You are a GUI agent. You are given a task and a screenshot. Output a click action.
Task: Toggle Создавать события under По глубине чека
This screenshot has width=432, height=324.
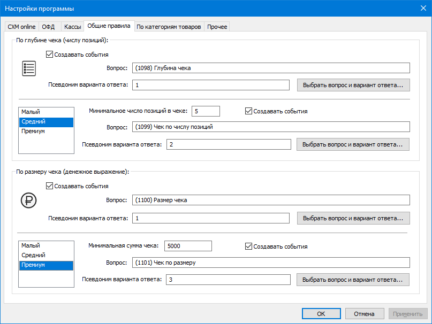click(x=50, y=55)
